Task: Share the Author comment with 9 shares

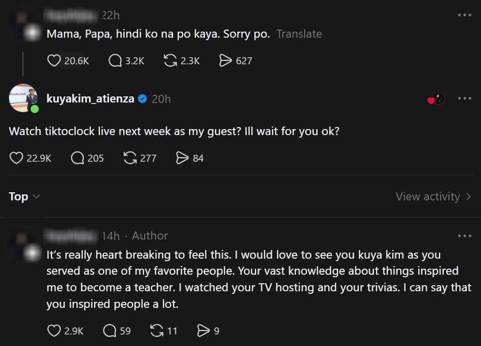Action: [x=203, y=331]
